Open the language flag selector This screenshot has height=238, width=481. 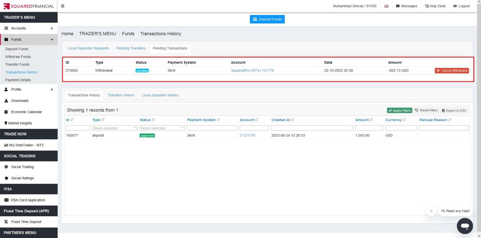click(386, 6)
